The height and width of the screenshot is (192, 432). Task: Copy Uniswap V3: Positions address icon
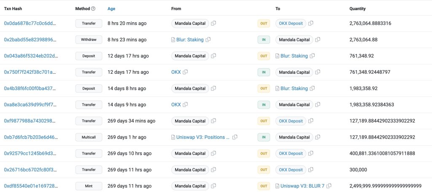tap(235, 137)
